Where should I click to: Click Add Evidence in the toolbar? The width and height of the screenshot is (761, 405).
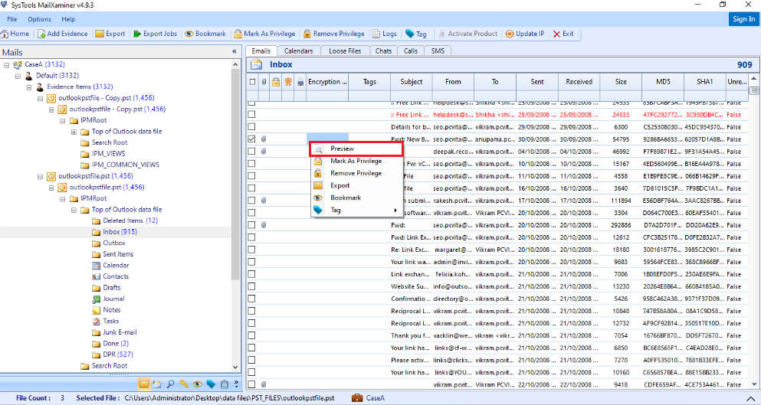pos(63,34)
